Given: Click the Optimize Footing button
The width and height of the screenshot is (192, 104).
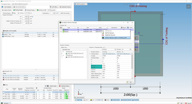Looking at the screenshot, I should coord(65,7).
